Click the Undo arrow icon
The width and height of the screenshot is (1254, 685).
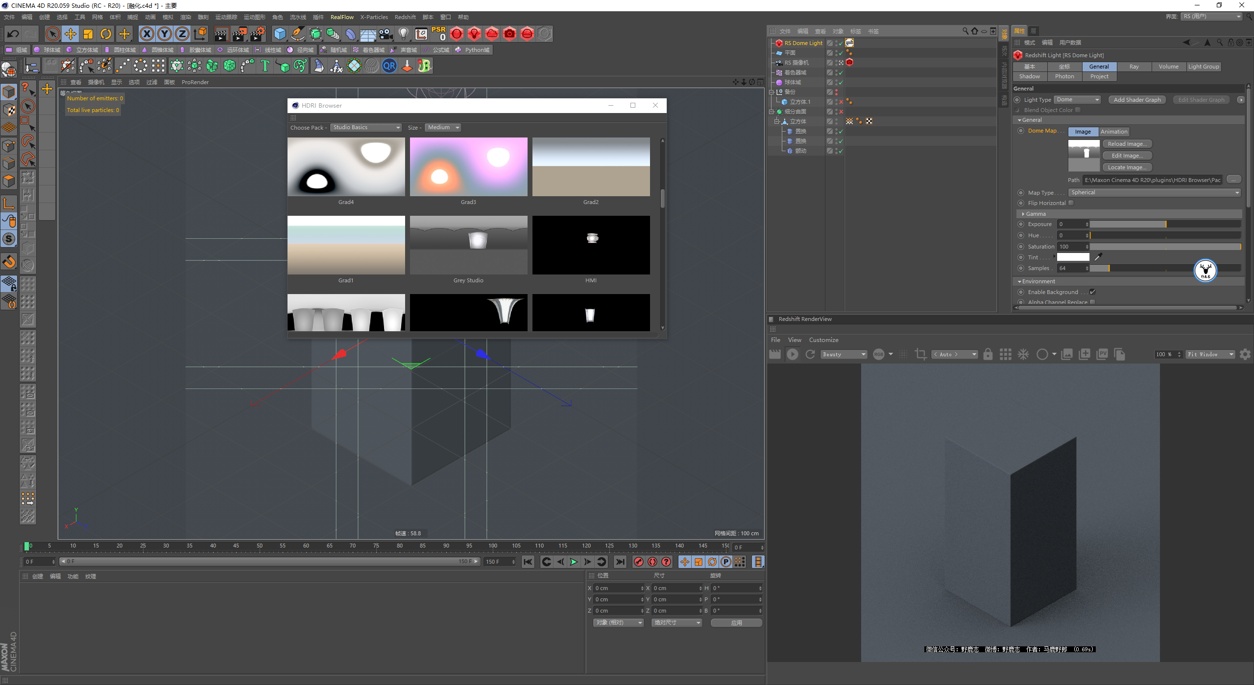tap(13, 34)
